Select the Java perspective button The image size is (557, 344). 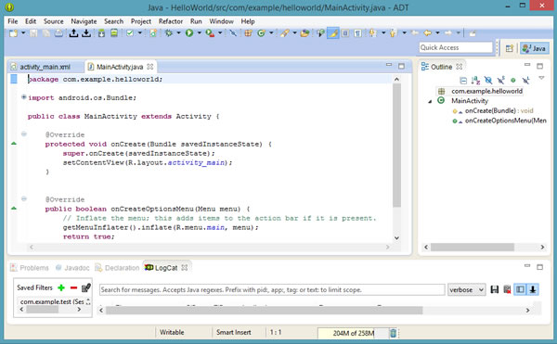[x=535, y=48]
